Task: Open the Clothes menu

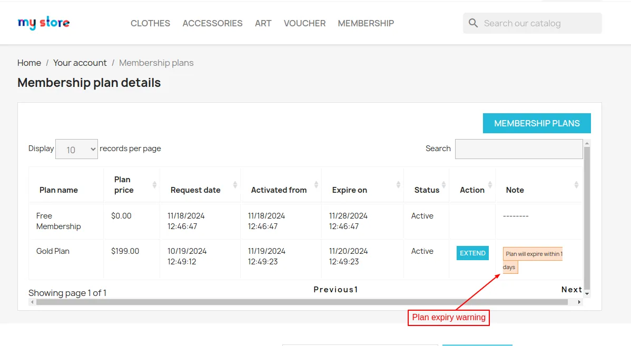Action: pos(150,23)
